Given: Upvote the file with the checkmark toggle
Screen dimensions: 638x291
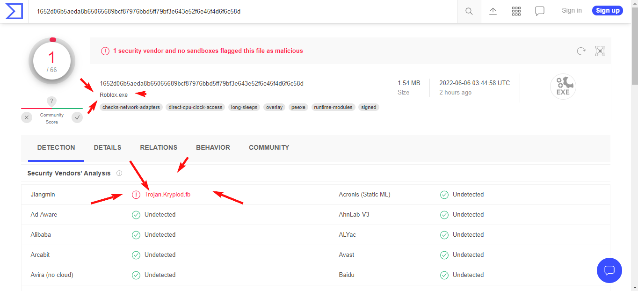Looking at the screenshot, I should click(x=77, y=117).
